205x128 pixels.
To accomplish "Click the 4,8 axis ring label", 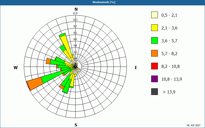I will click(75, 46).
